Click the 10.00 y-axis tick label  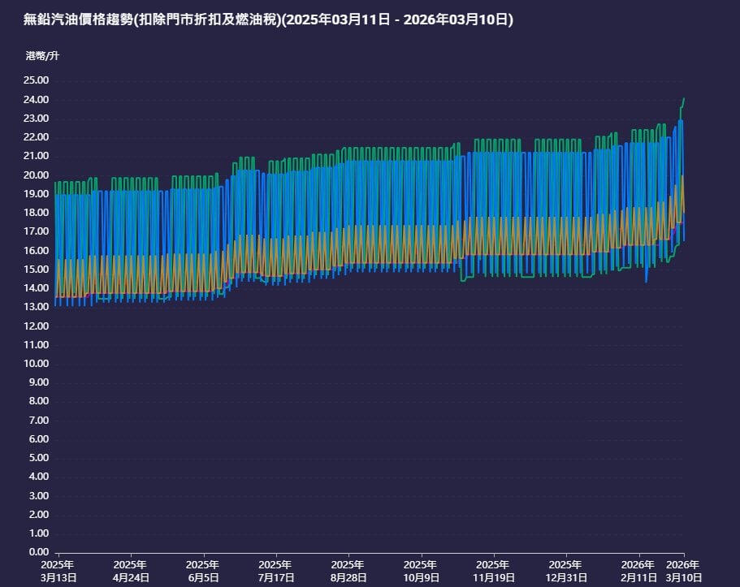point(36,364)
